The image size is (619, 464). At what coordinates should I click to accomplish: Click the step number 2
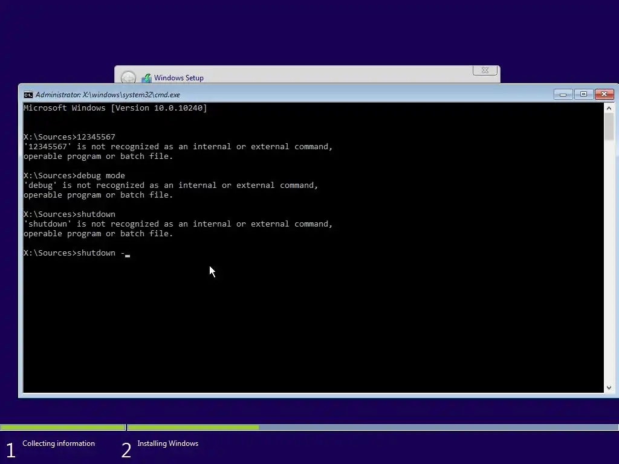(x=126, y=451)
